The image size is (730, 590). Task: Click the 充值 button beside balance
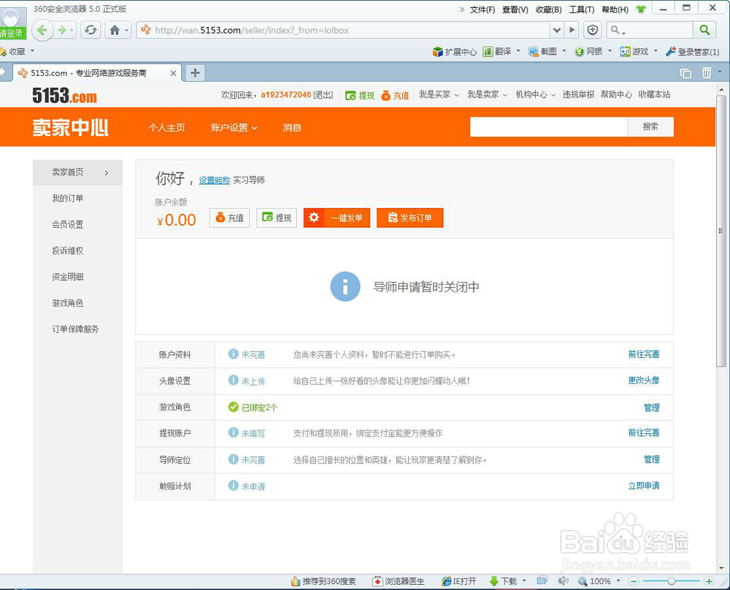click(x=229, y=218)
